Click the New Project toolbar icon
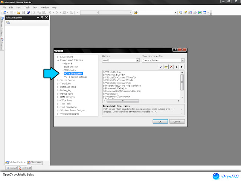 pyautogui.click(x=4, y=12)
